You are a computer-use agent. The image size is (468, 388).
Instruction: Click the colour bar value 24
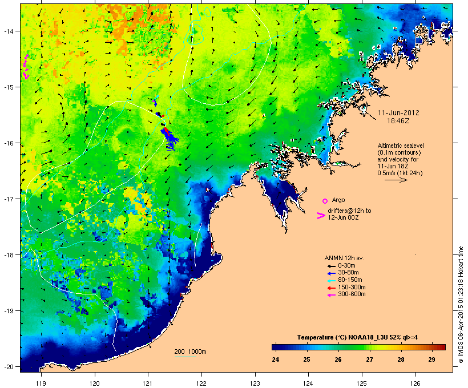click(276, 359)
